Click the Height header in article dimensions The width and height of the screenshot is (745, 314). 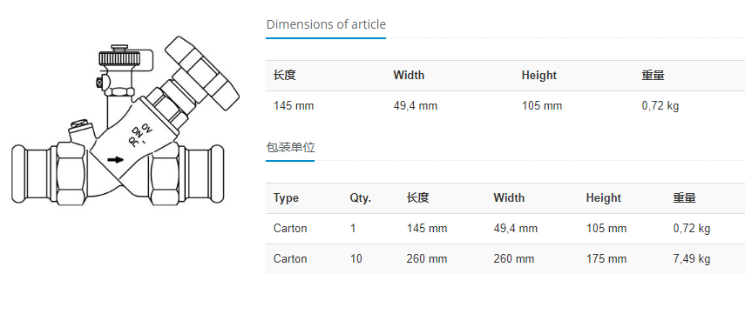pos(538,76)
